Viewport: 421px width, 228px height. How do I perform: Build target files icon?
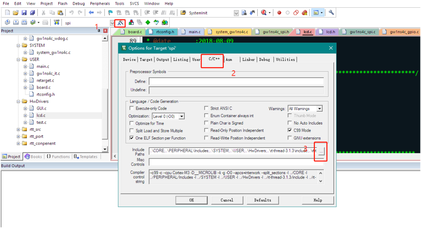pos(16,23)
